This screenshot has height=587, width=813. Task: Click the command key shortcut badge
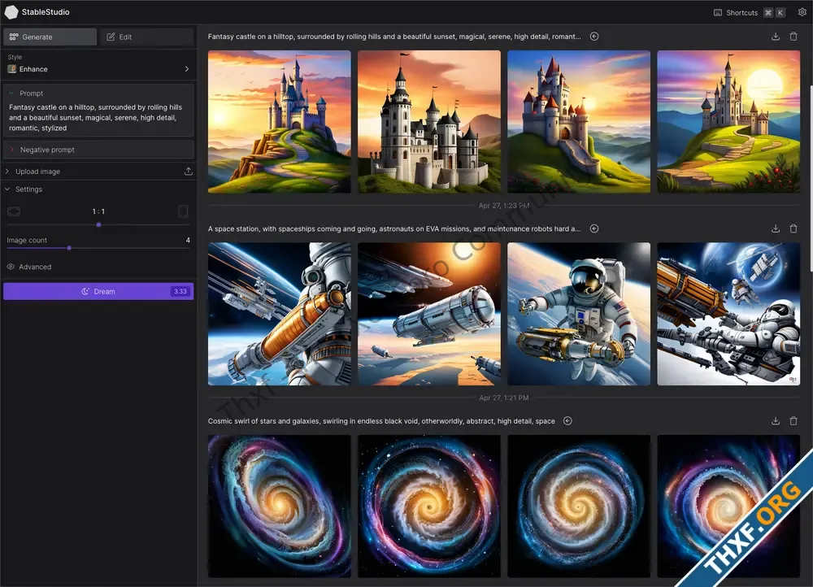tap(768, 12)
